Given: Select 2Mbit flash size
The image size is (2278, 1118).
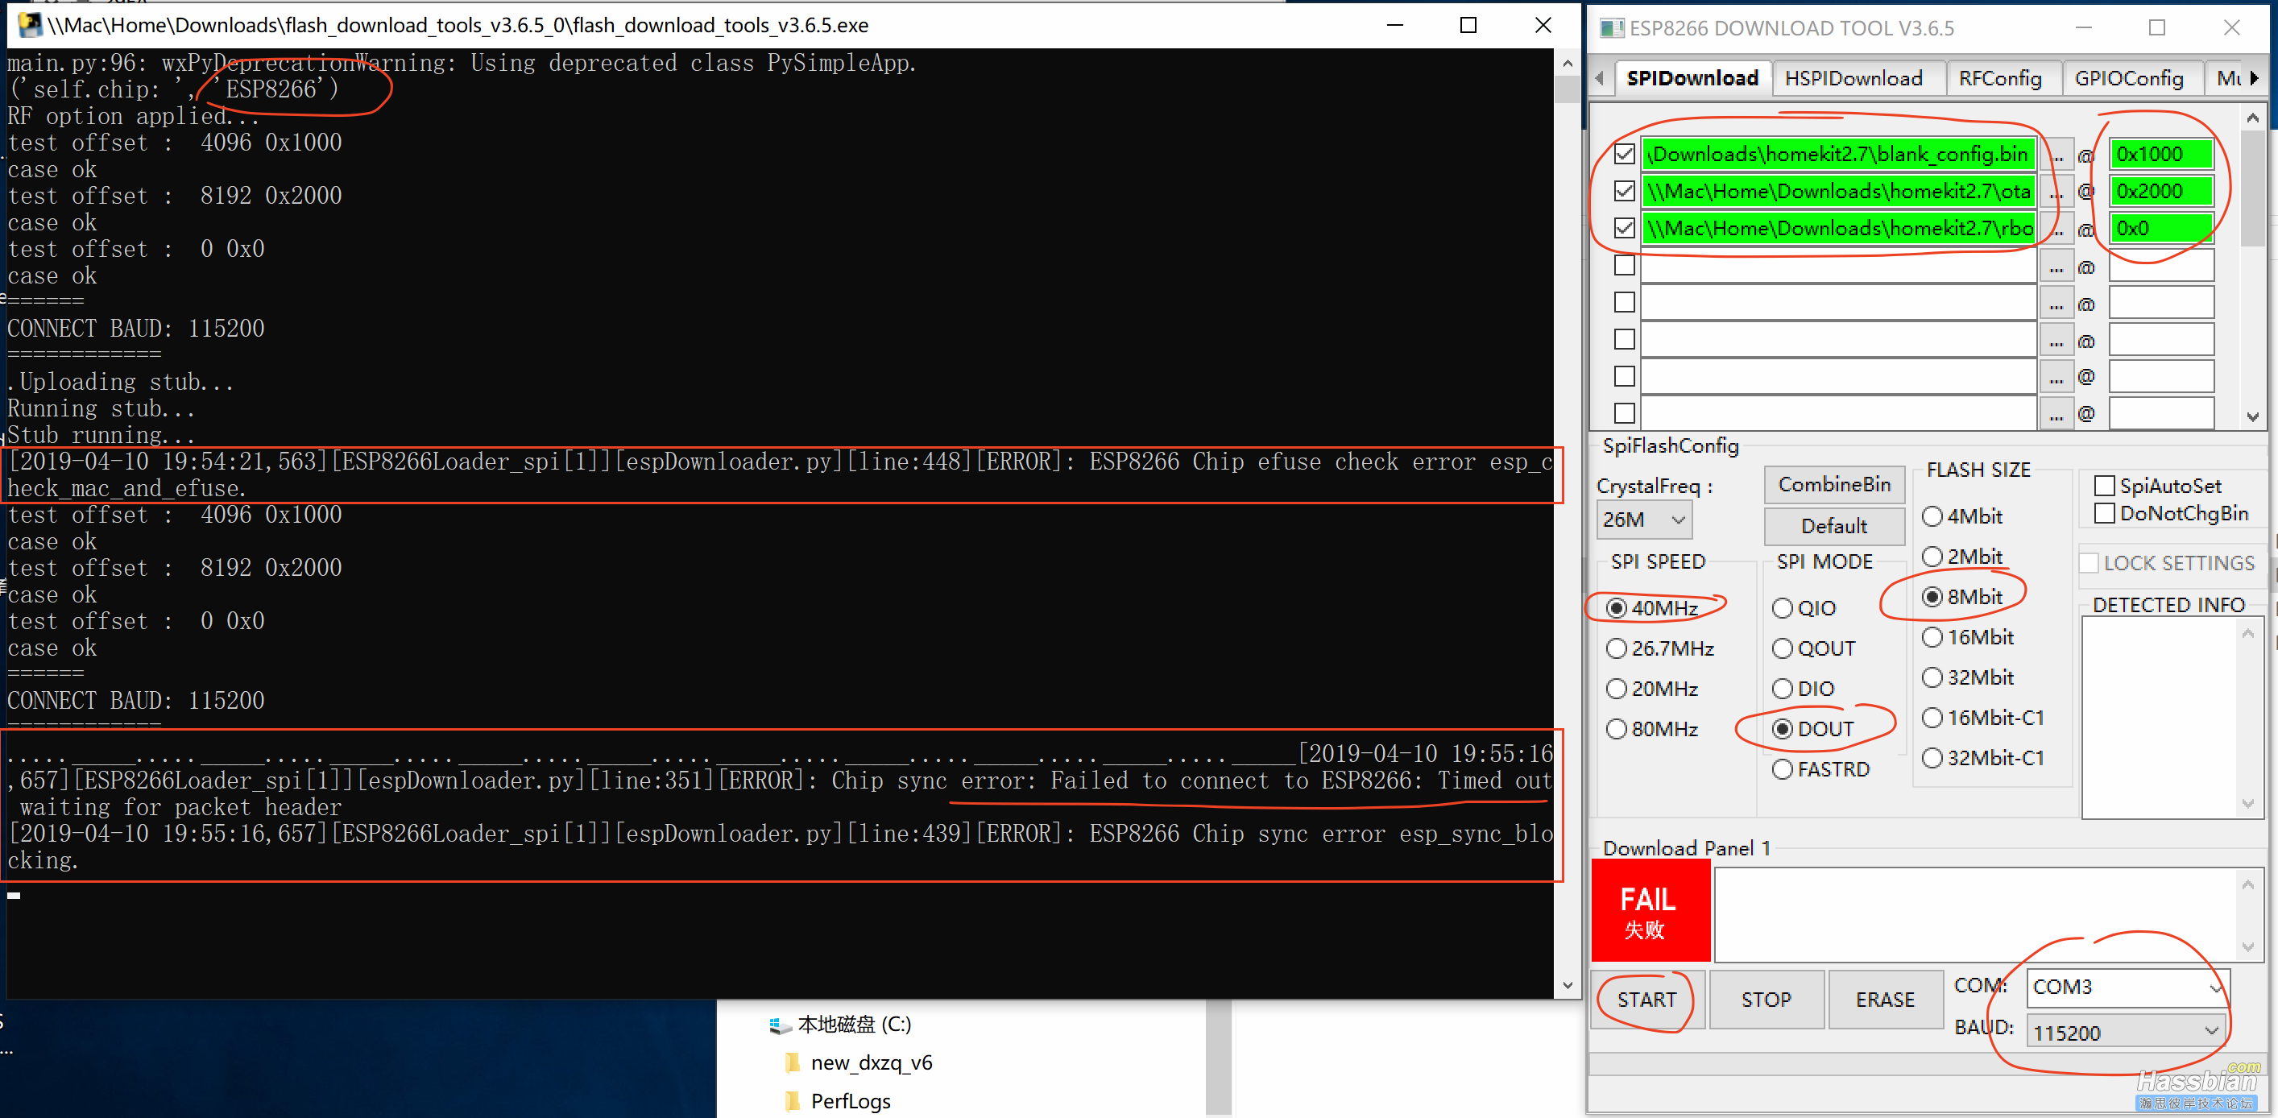Looking at the screenshot, I should pos(1961,557).
